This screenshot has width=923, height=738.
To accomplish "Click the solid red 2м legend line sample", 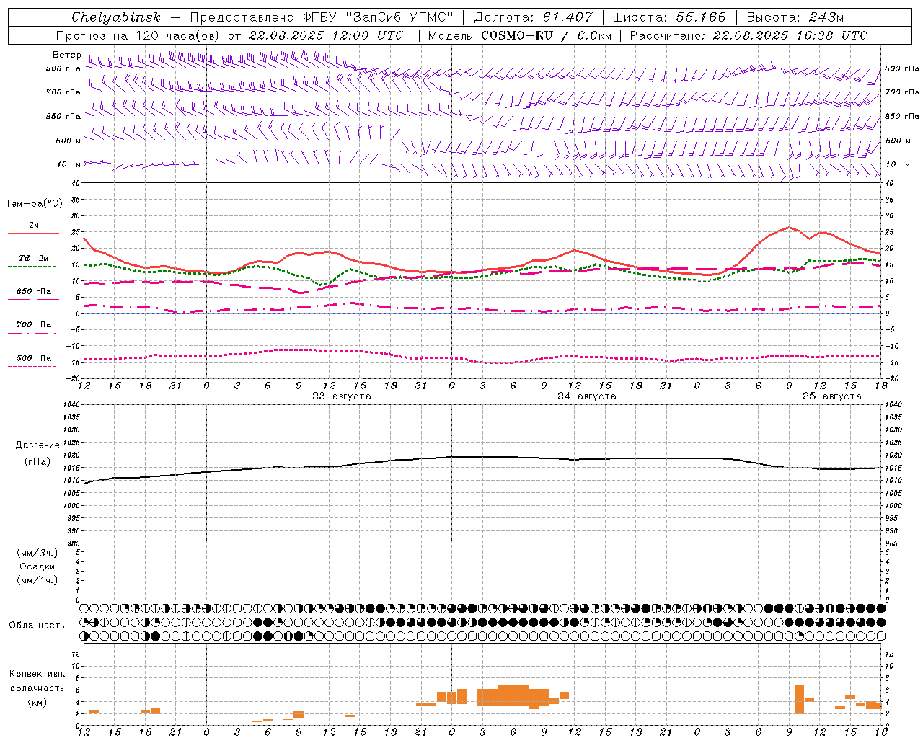I will (x=33, y=233).
